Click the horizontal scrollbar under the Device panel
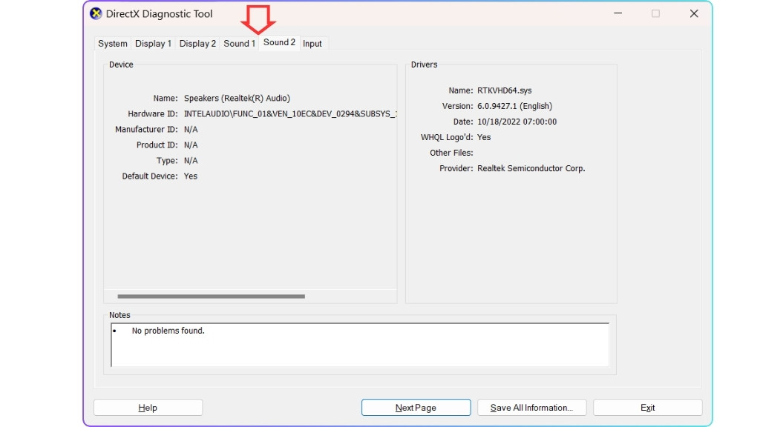The width and height of the screenshot is (760, 427). 212,297
